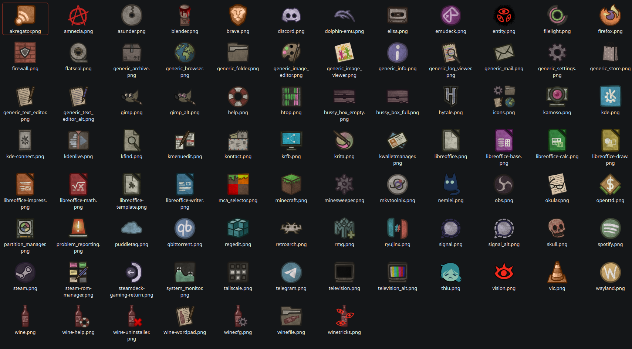Viewport: 632px width, 349px height.
Task: Select the generic_image_editor paint palette icon
Action: pyautogui.click(x=291, y=52)
